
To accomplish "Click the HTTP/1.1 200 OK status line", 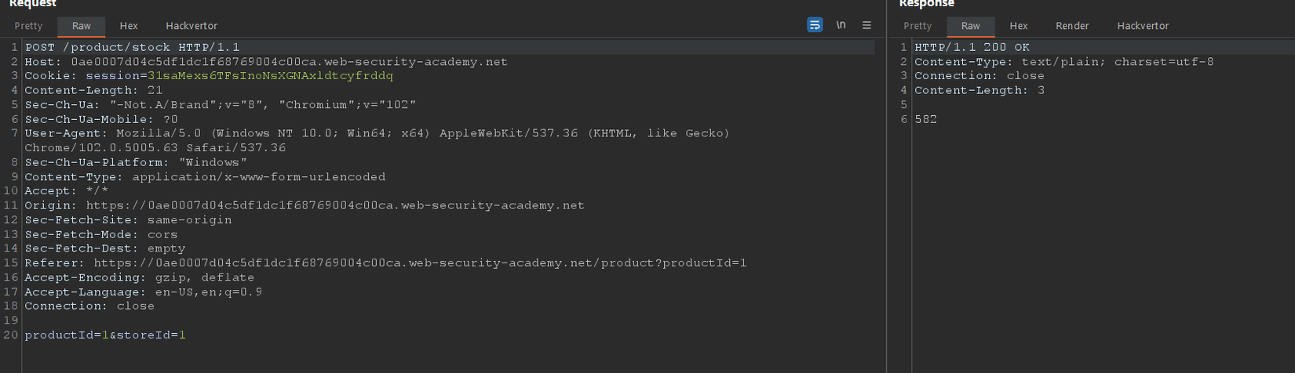I will click(972, 47).
